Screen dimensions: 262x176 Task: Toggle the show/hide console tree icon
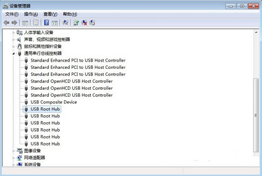click(25, 23)
